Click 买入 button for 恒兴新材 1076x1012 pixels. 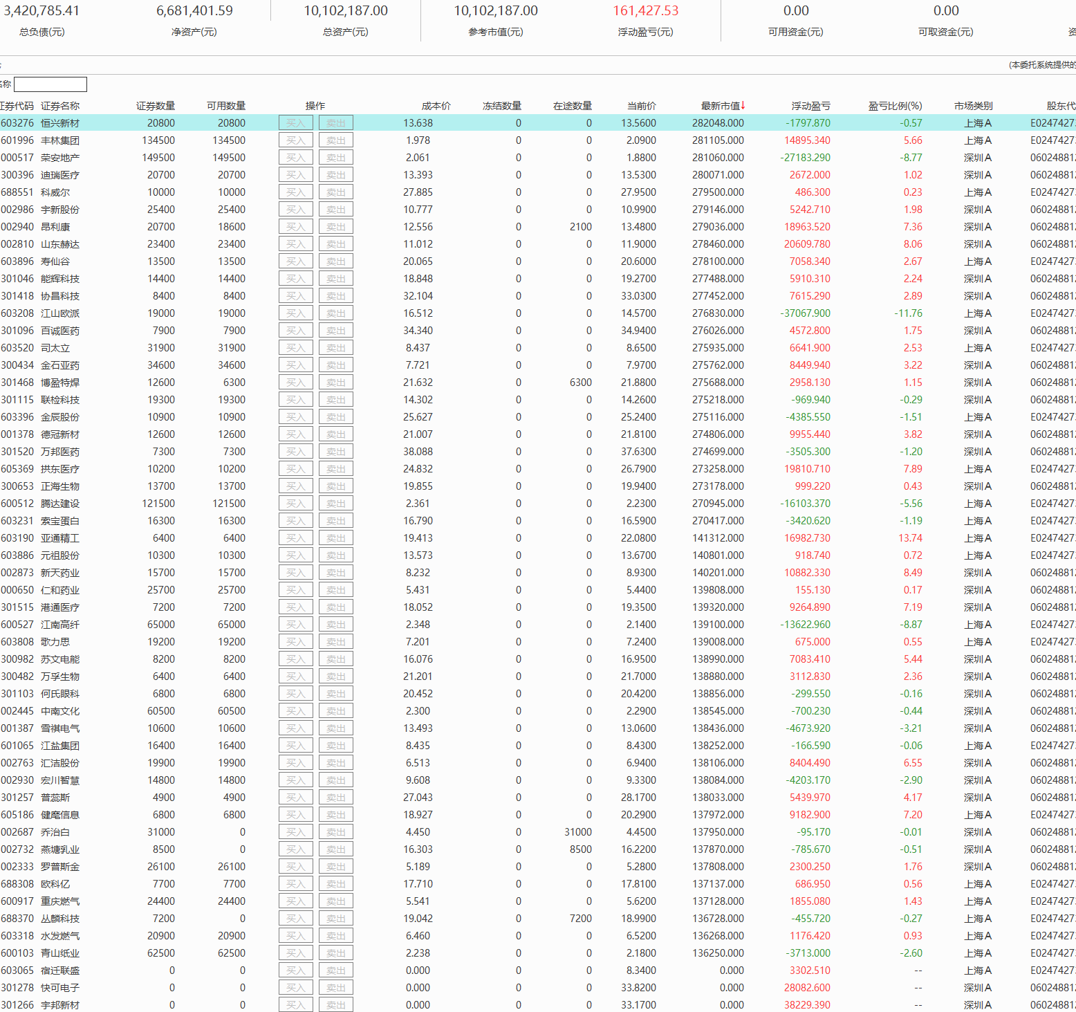point(295,123)
